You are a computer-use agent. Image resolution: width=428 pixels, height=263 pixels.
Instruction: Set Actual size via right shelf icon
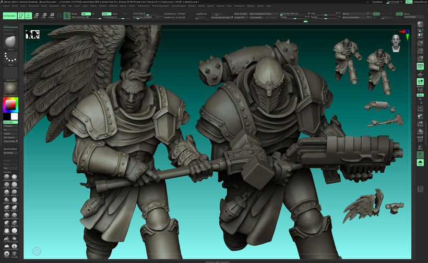420,51
